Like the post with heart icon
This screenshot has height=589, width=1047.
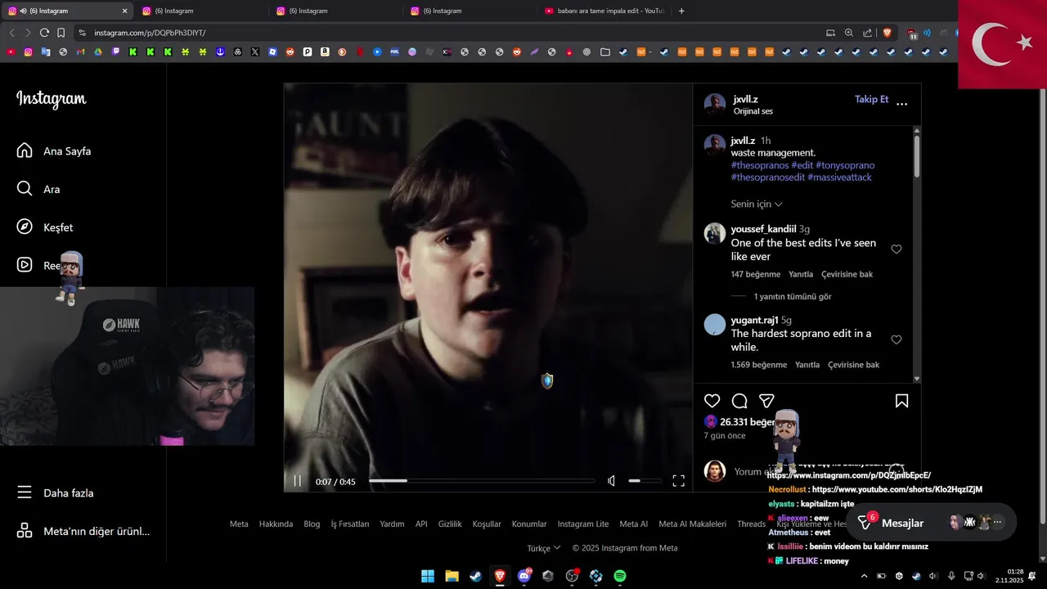pos(712,401)
